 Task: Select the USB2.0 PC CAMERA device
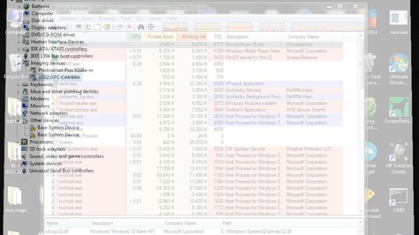tap(59, 77)
